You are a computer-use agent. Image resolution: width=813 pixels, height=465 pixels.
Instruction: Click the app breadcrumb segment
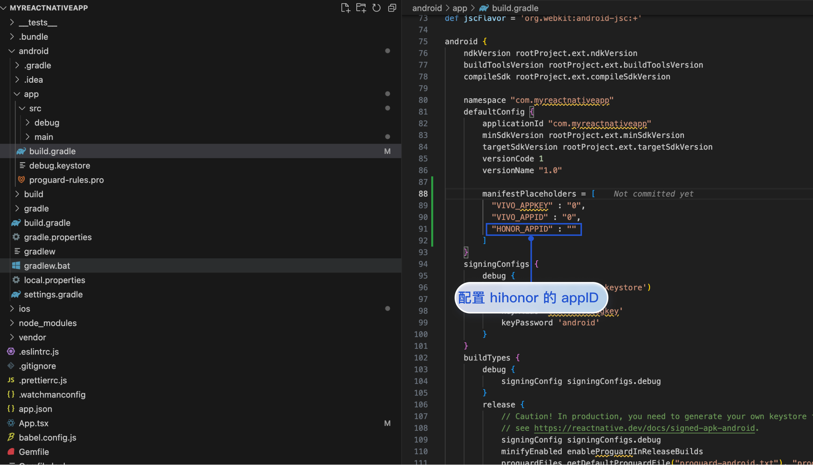click(x=459, y=8)
